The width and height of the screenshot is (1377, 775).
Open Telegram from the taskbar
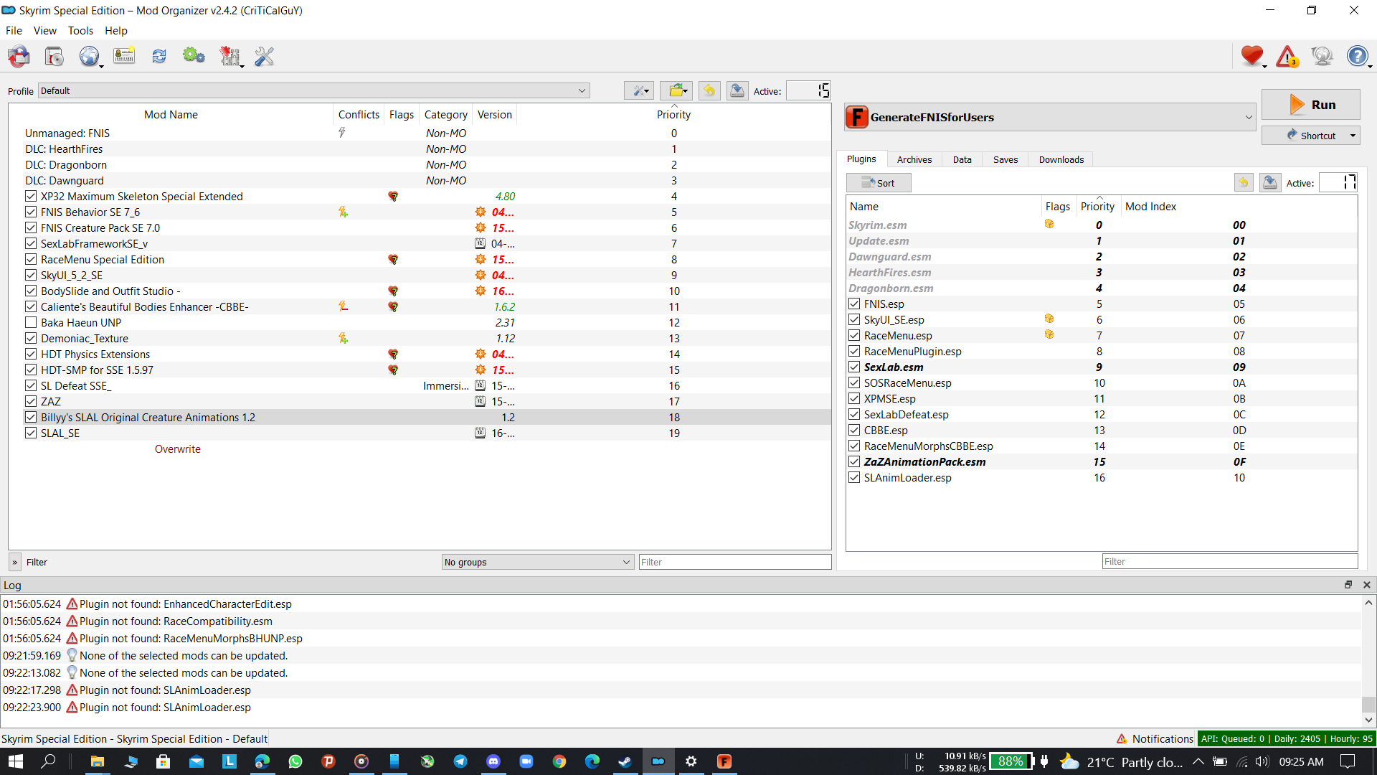click(x=460, y=761)
